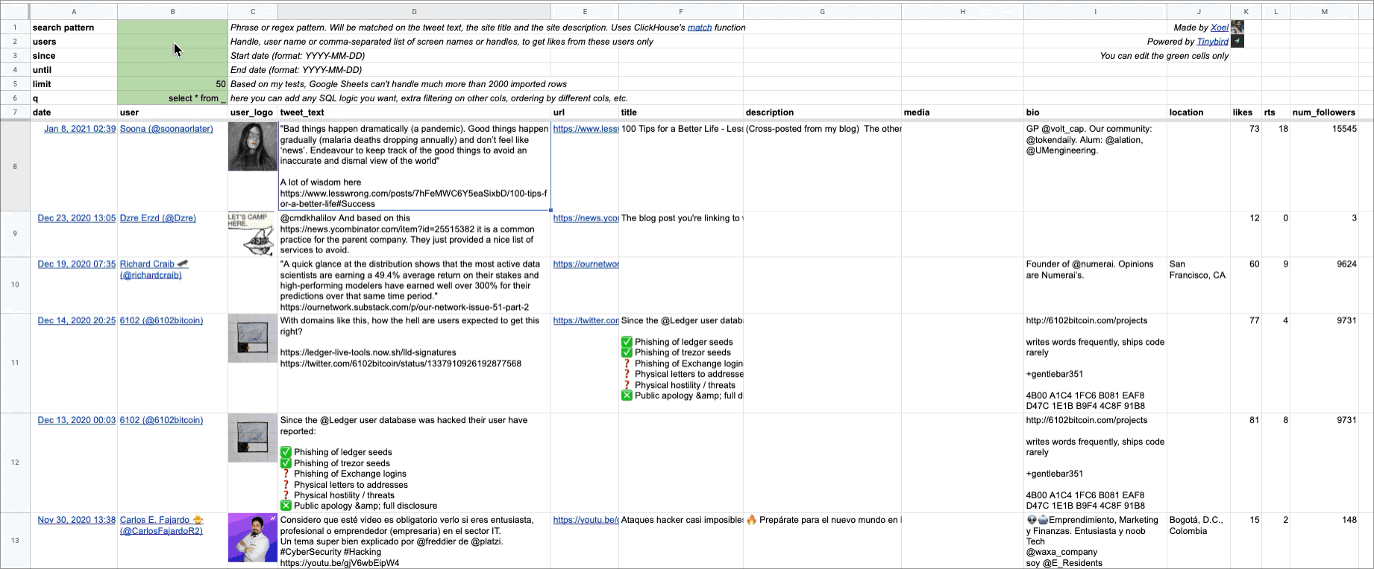Click the San Francisco, CA location cell
This screenshot has height=569, width=1374.
click(x=1199, y=285)
